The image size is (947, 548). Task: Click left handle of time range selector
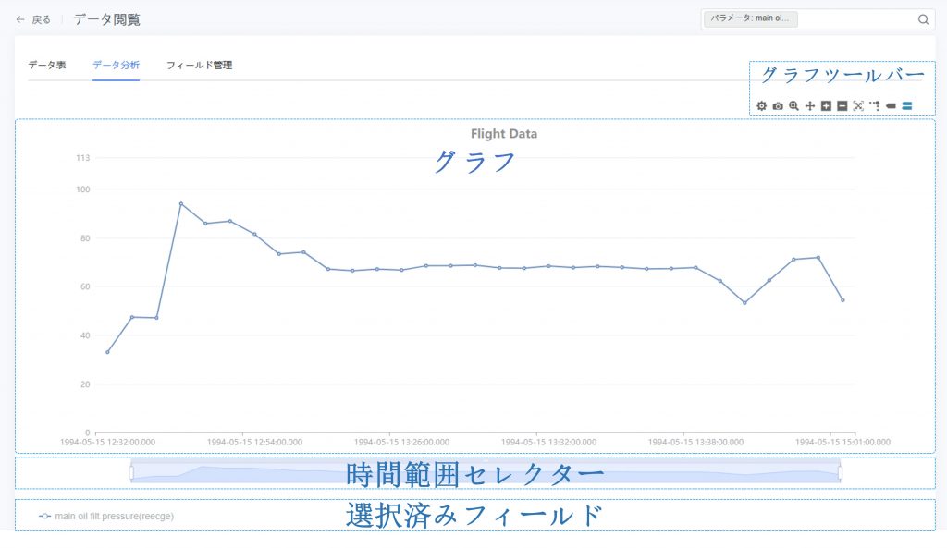point(131,472)
